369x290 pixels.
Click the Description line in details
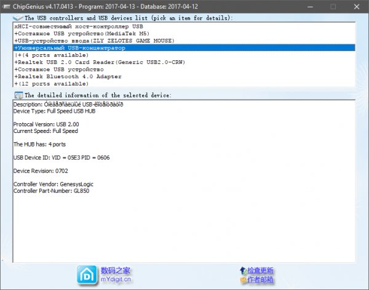point(68,104)
